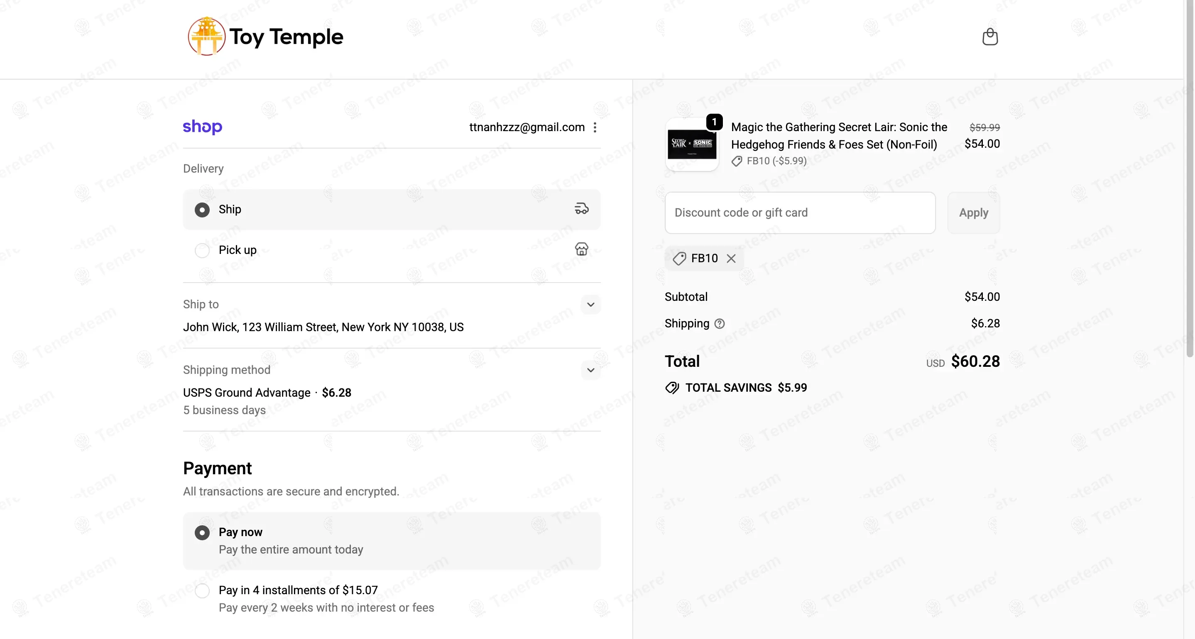Click the shipping truck icon

tap(582, 209)
